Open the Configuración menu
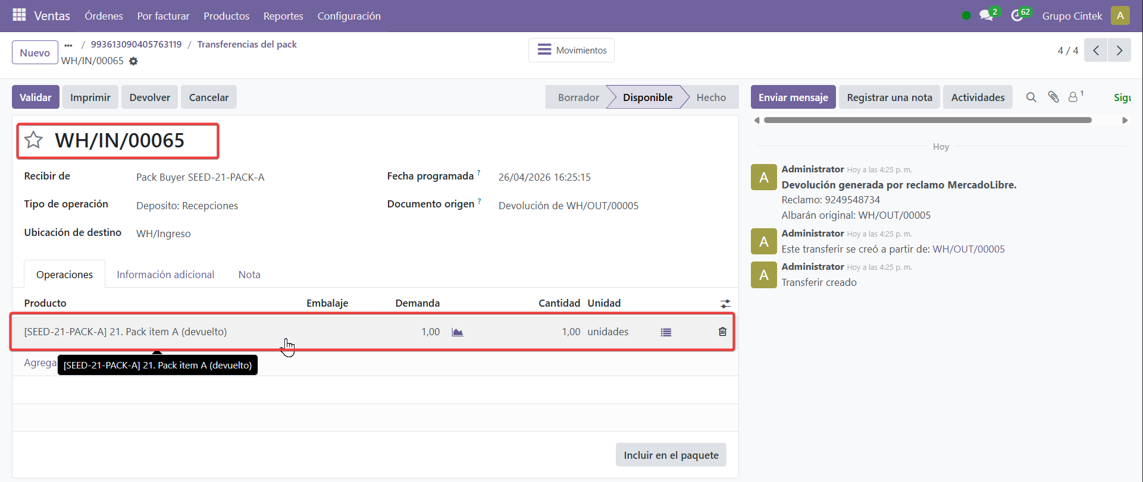Viewport: 1143px width, 482px height. coord(349,16)
